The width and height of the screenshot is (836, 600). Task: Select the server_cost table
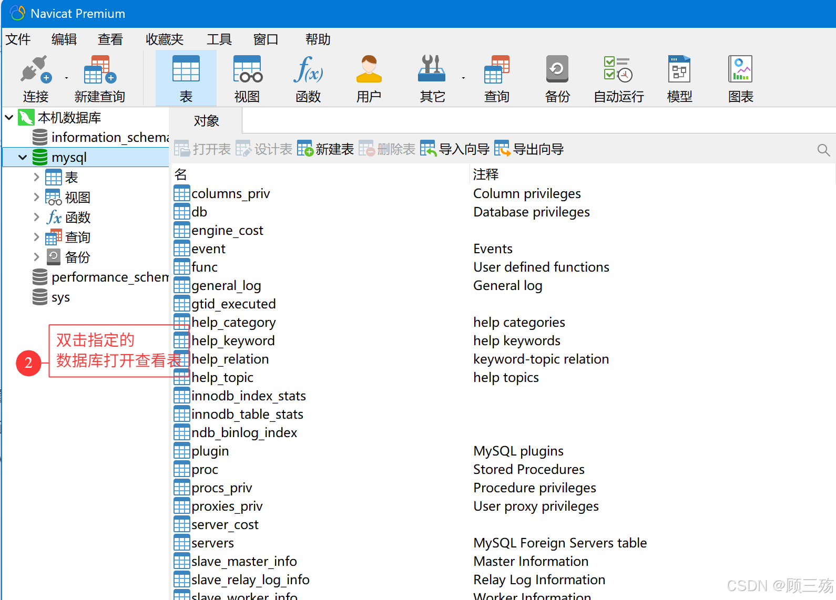217,524
